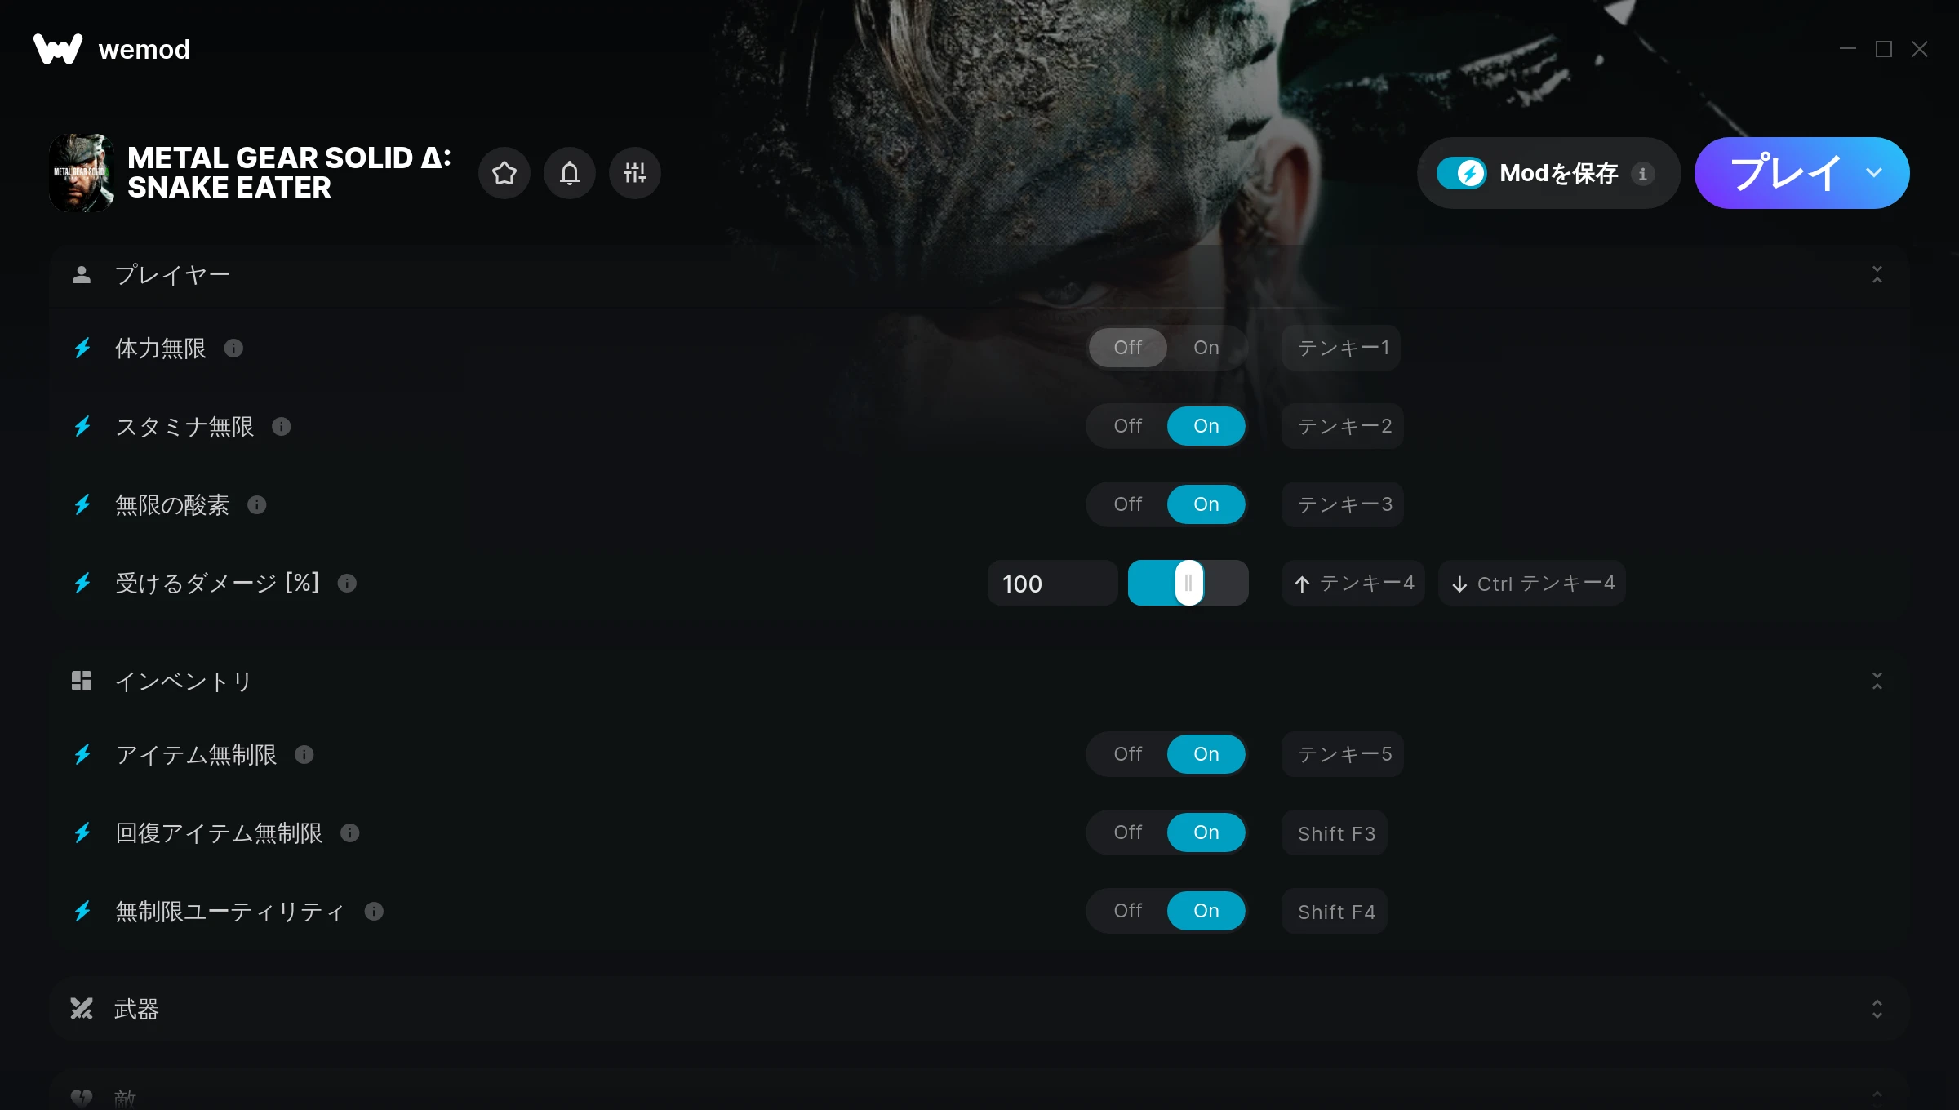The image size is (1959, 1110).
Task: Expand the 武器 section
Action: pyautogui.click(x=1877, y=1009)
